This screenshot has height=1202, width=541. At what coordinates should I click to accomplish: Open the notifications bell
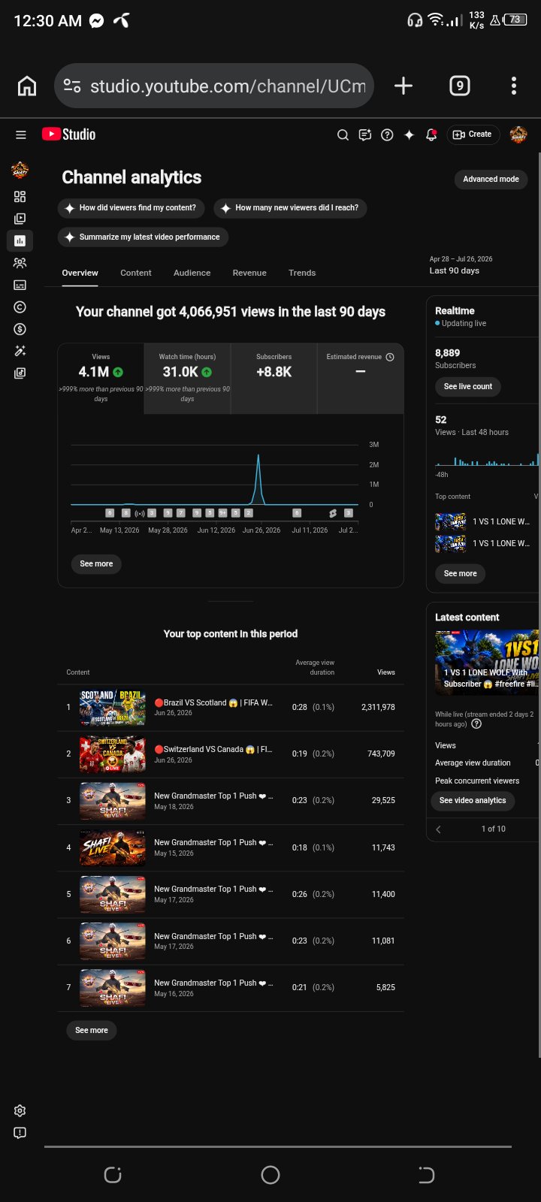431,135
